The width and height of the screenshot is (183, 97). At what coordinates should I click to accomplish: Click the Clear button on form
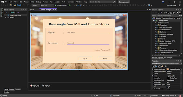[x=105, y=59]
